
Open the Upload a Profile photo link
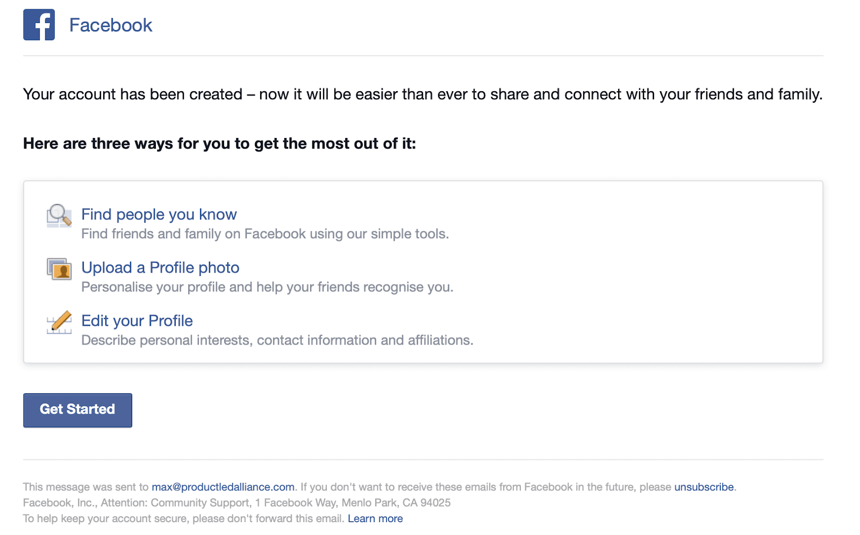(x=160, y=267)
